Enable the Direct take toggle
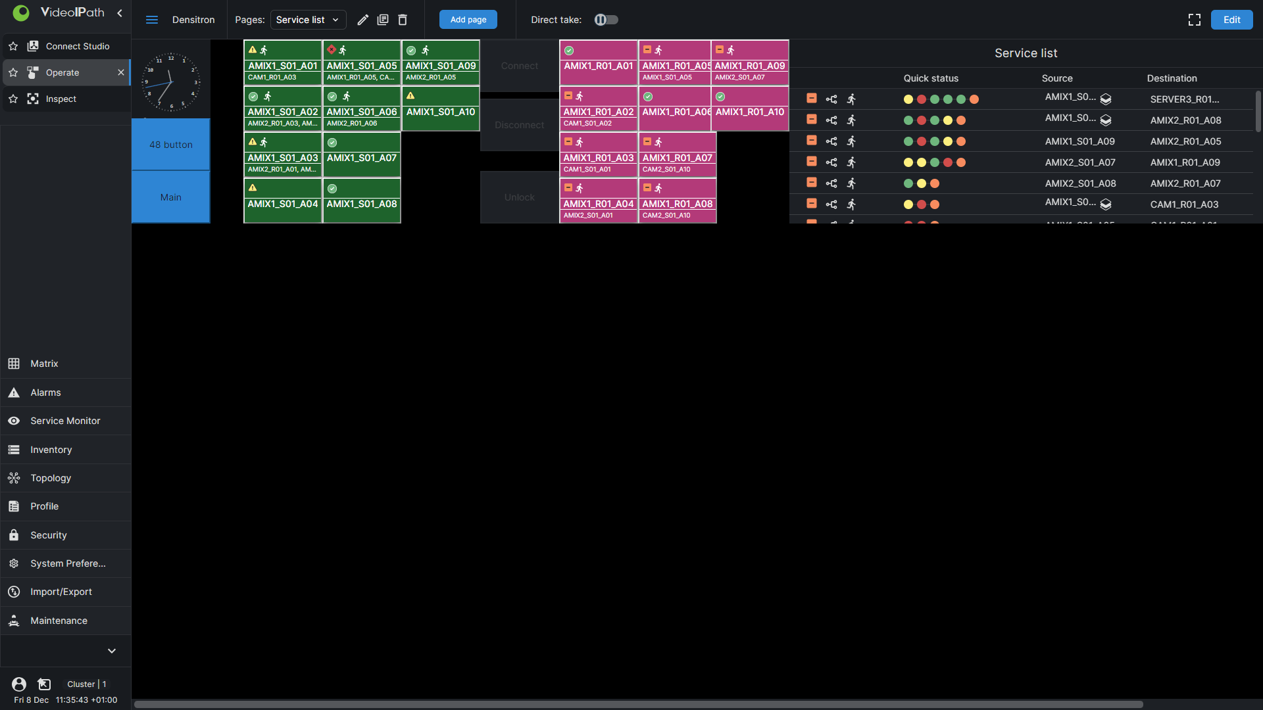This screenshot has width=1263, height=710. coord(605,20)
